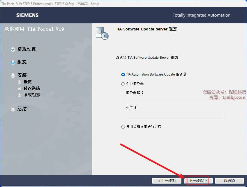Click the 组态 step label
247x187 pixels.
tap(22, 62)
